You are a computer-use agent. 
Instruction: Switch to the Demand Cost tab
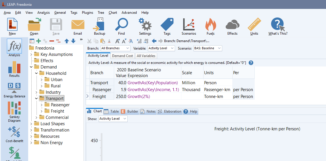coord(122,56)
